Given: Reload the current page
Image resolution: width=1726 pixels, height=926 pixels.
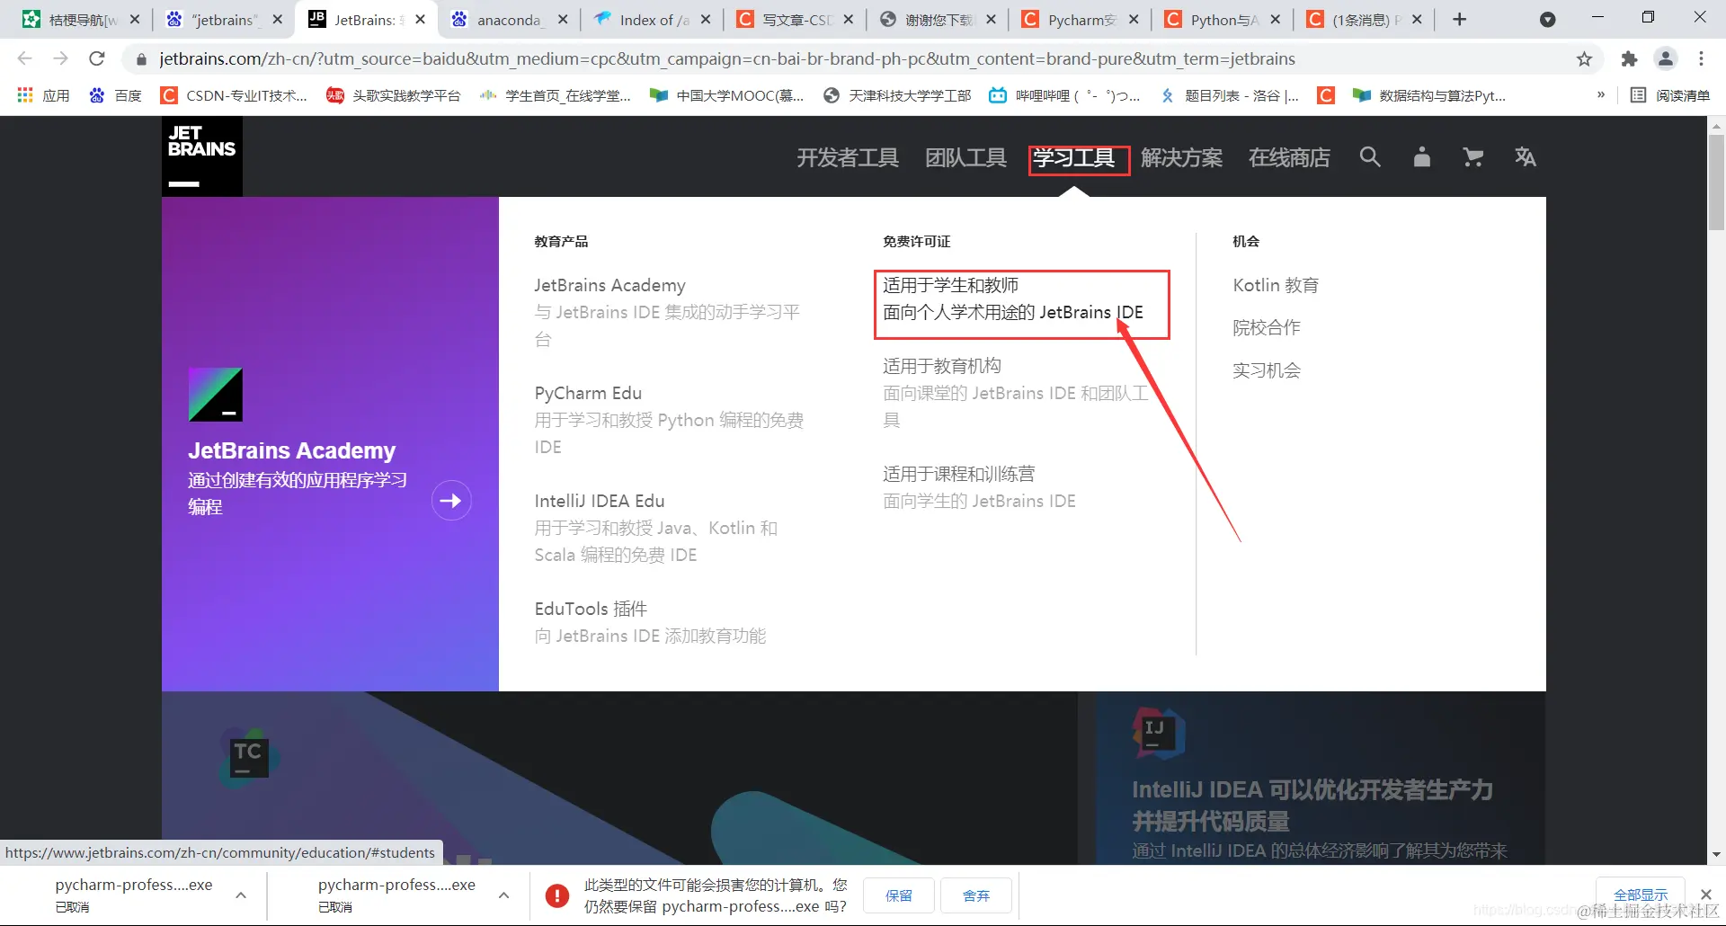Looking at the screenshot, I should point(97,58).
